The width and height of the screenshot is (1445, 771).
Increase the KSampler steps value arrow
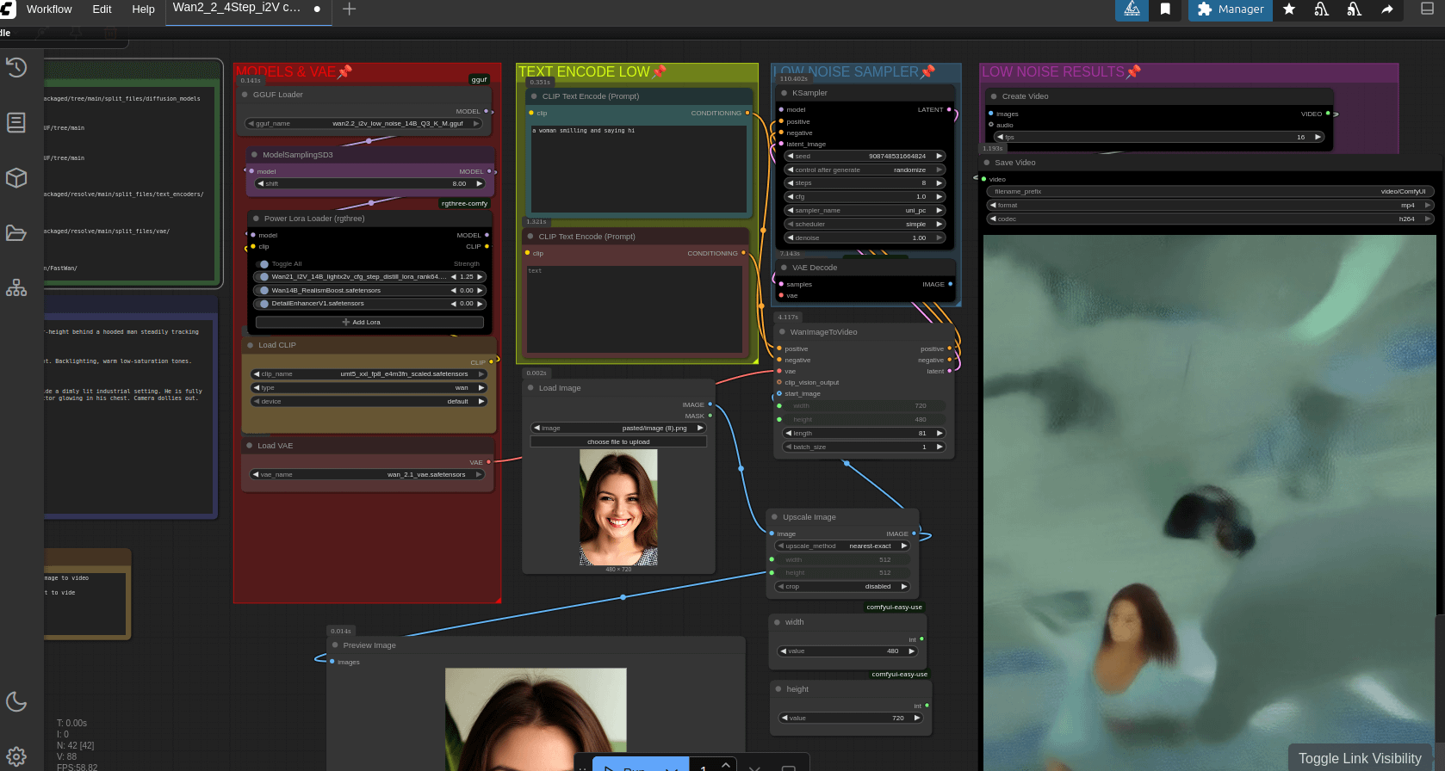click(940, 183)
